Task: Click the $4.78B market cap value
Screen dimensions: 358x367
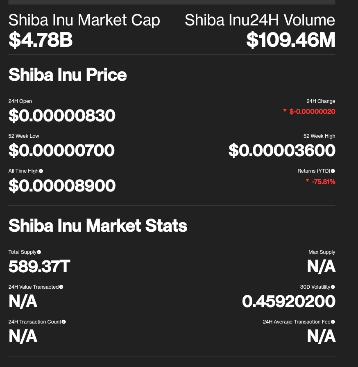Action: click(x=41, y=40)
